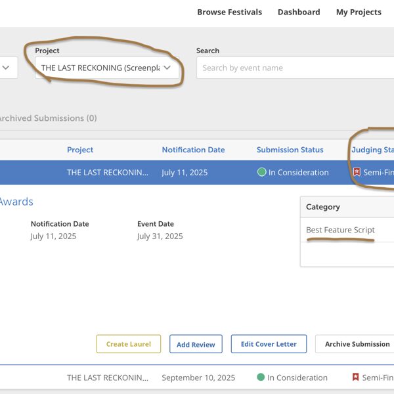The height and width of the screenshot is (394, 394).
Task: Click the Semi-Finalist ribbon icon in highlighted row
Action: click(x=357, y=173)
